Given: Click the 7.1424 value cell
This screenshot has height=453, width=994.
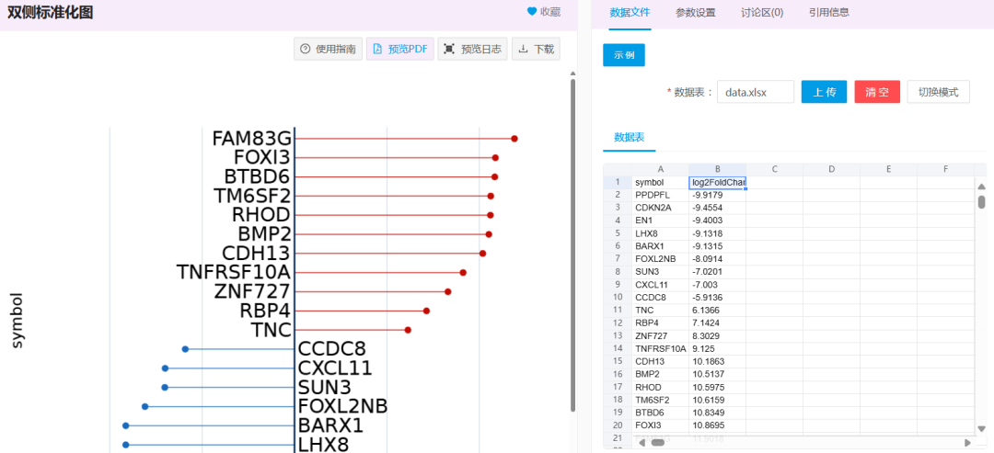Looking at the screenshot, I should (x=717, y=323).
